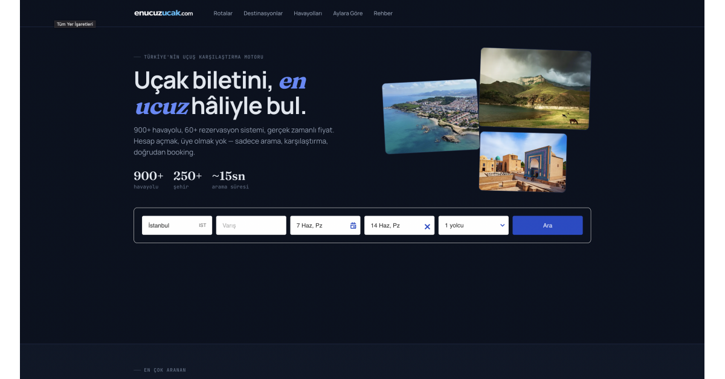Select Aylara Göre in navigation
Viewport: 725px width, 379px height.
point(348,13)
